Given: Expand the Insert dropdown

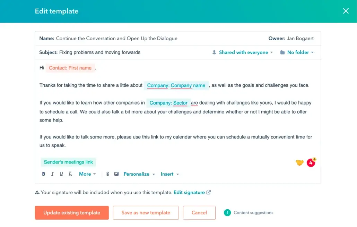Looking at the screenshot, I should [169, 174].
